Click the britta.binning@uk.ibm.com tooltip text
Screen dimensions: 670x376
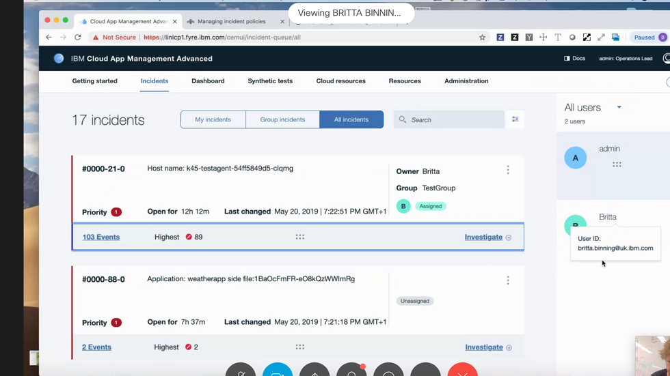tap(615, 248)
